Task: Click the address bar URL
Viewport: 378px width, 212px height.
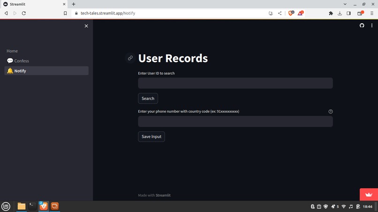Action: point(108,13)
